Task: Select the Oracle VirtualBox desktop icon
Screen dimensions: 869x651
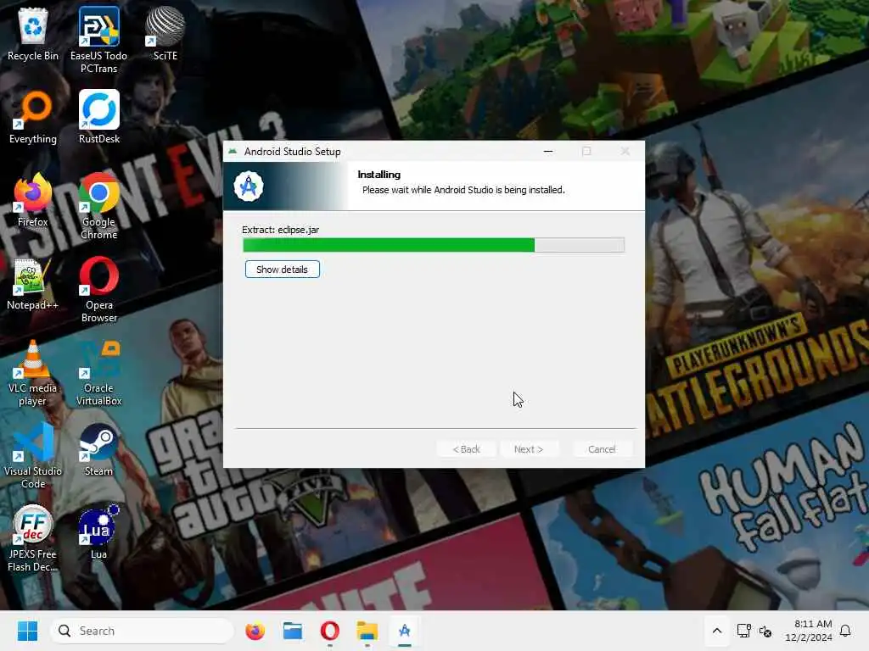Action: point(99,373)
